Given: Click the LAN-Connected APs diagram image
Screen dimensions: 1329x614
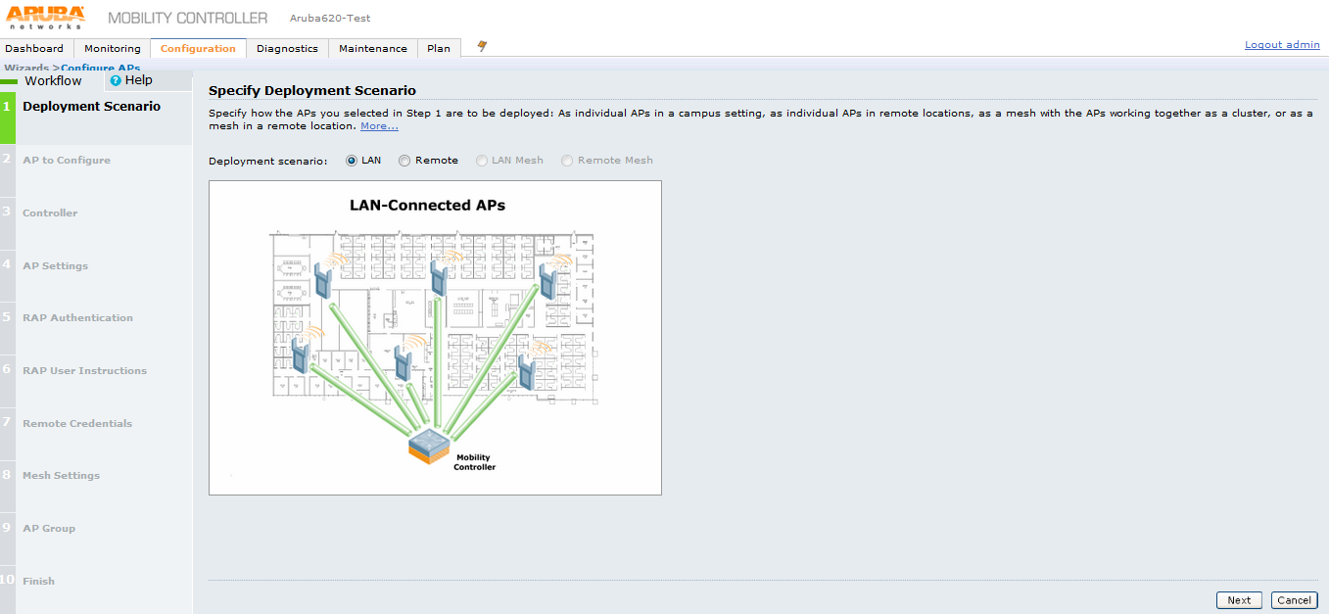Looking at the screenshot, I should [x=435, y=337].
